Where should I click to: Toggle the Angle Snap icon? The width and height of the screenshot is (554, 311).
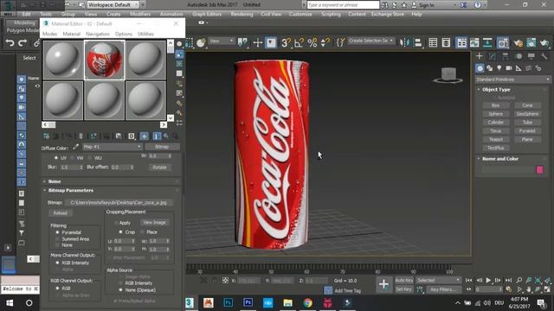(x=299, y=42)
